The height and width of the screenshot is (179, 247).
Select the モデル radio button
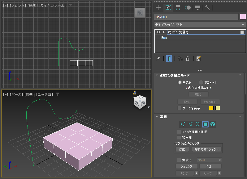180,82
